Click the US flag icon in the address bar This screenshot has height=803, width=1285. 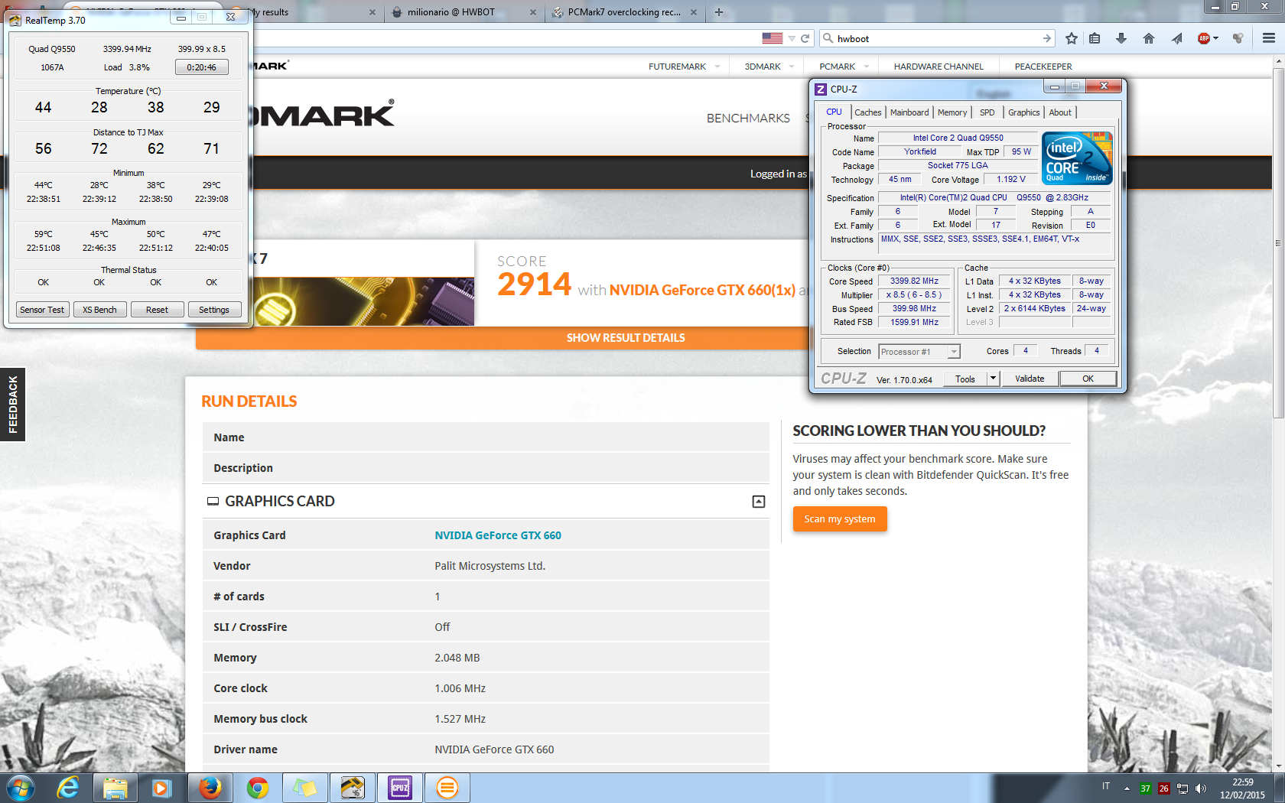(x=773, y=38)
